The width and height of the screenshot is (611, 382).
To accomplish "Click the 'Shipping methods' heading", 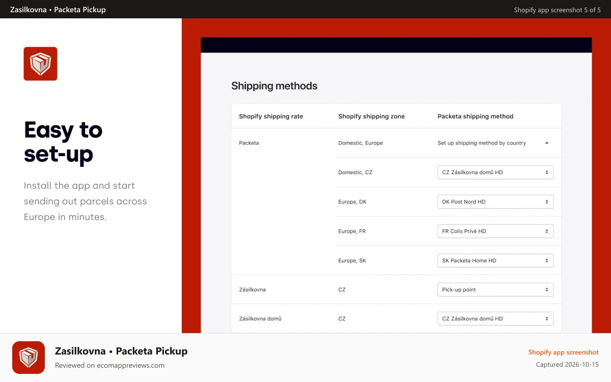I will point(274,86).
